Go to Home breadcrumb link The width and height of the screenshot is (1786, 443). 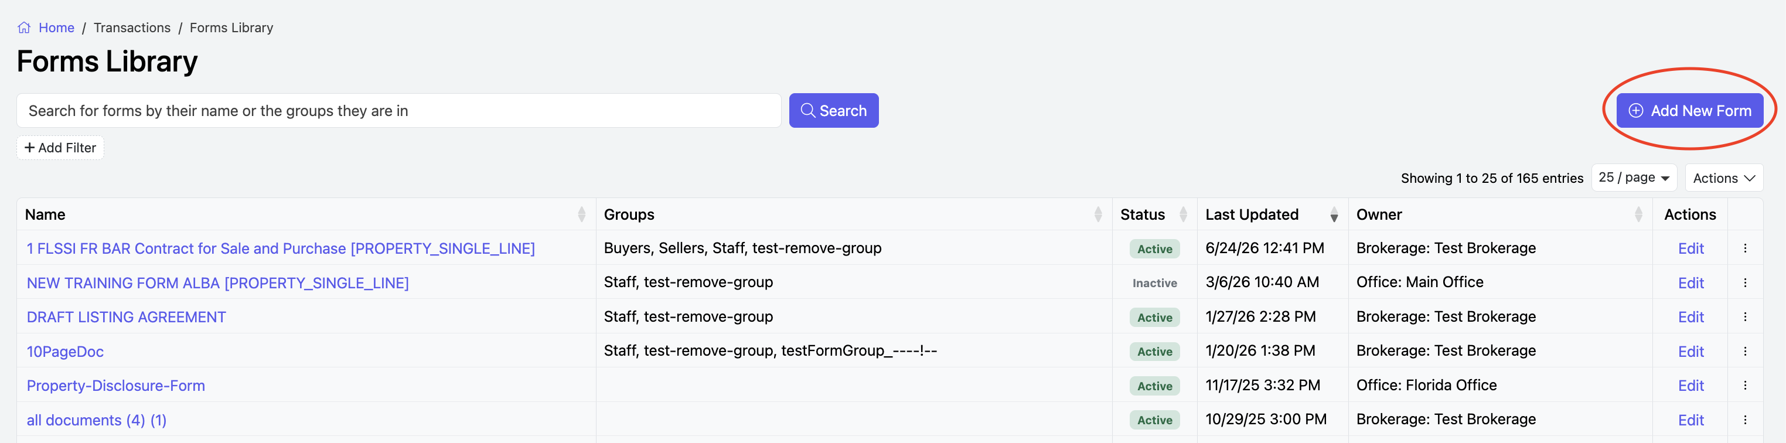point(56,28)
